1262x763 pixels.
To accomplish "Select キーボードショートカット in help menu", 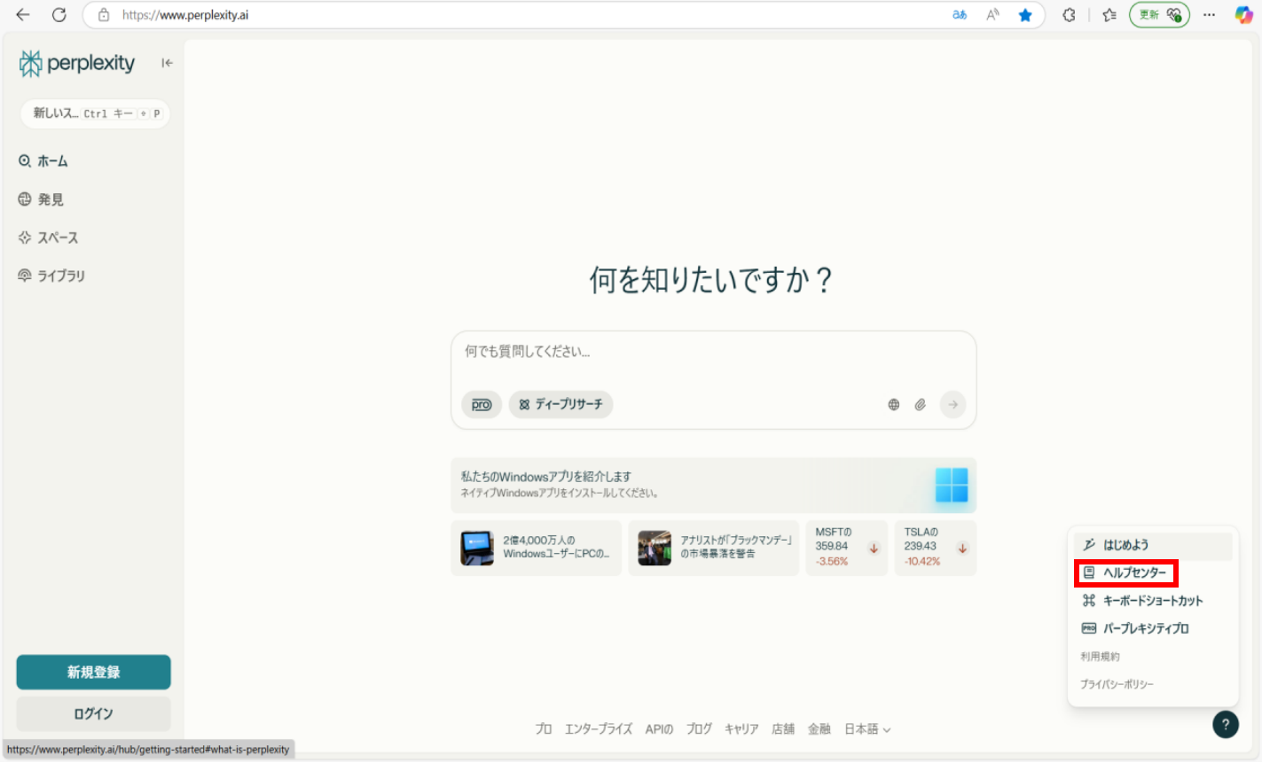I will (1152, 601).
